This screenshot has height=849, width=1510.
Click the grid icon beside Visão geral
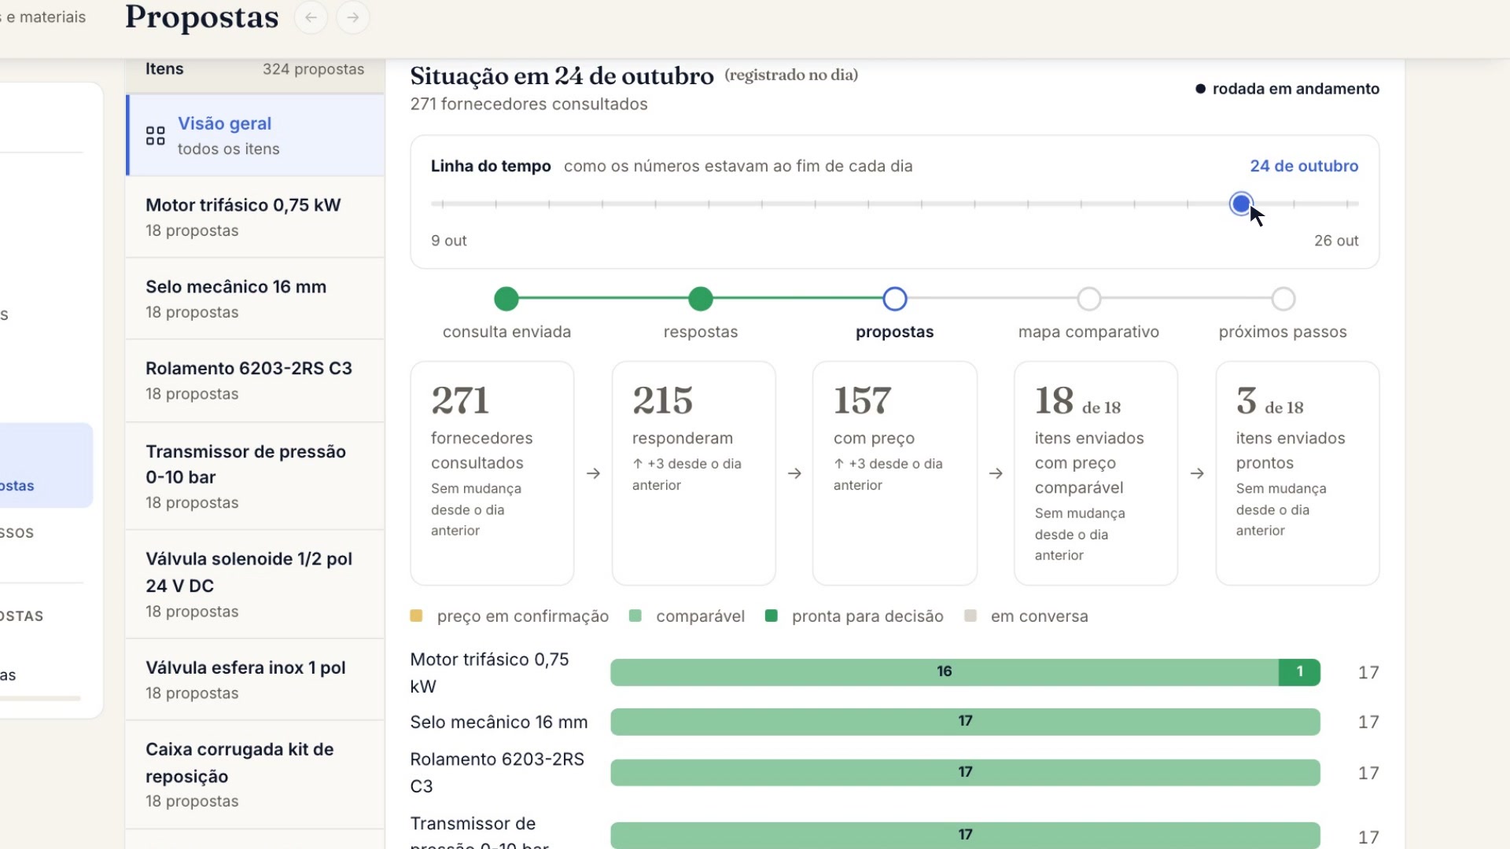pos(156,136)
